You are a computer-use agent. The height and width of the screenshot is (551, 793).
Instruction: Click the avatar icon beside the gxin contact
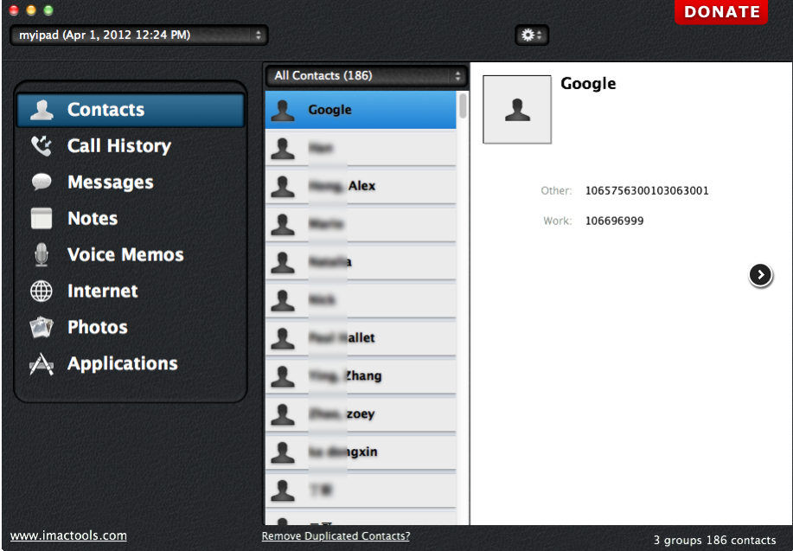point(283,452)
